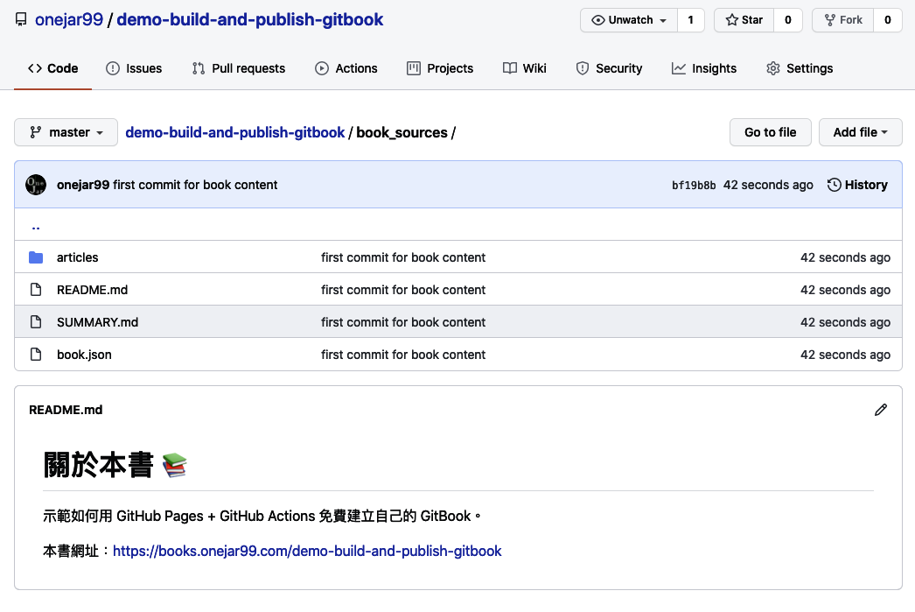Open commit hash bf19b8b
This screenshot has width=915, height=612.
coord(694,185)
